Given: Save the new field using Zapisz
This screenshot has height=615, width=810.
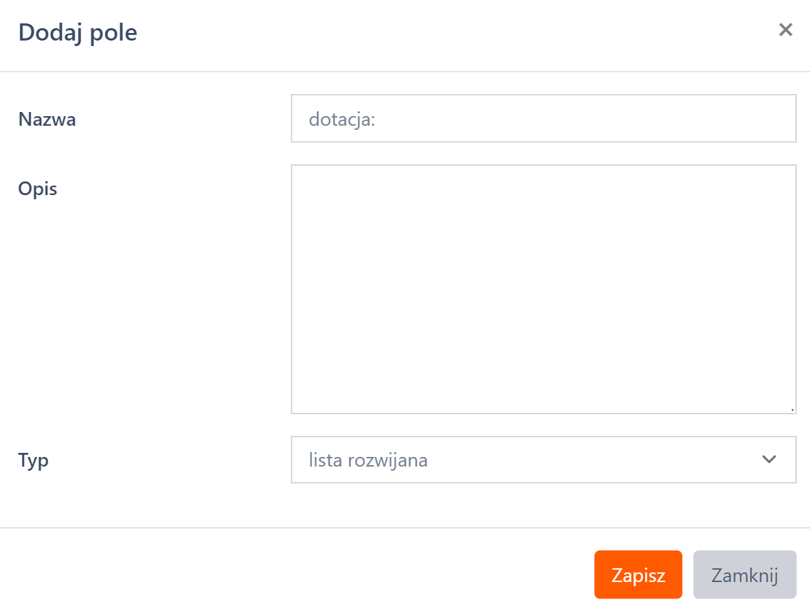Looking at the screenshot, I should tap(638, 574).
